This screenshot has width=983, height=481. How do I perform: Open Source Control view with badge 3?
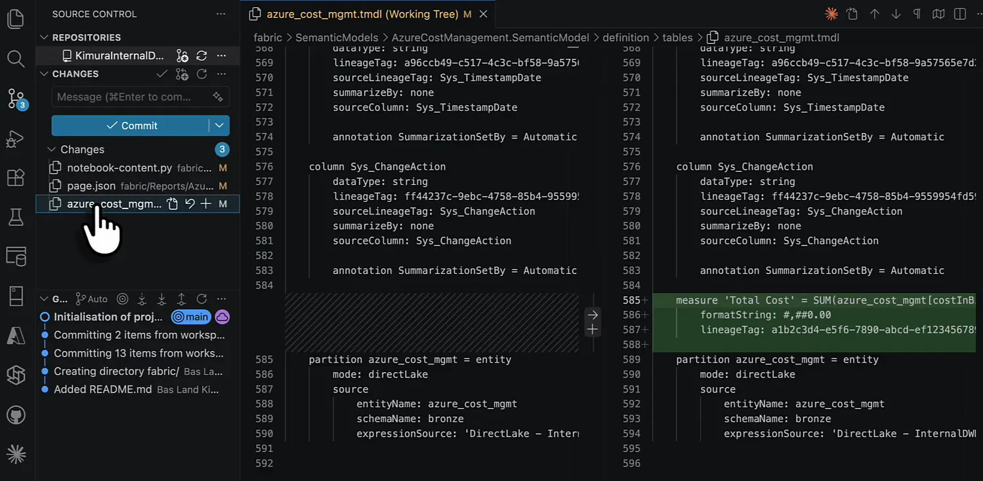click(x=16, y=99)
